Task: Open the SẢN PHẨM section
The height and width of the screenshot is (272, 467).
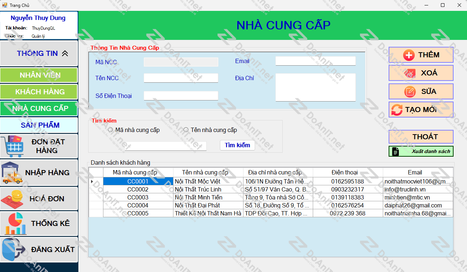Action: pyautogui.click(x=39, y=125)
